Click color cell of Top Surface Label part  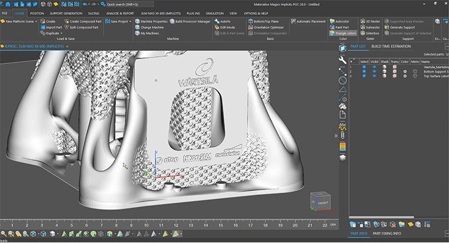[405, 76]
